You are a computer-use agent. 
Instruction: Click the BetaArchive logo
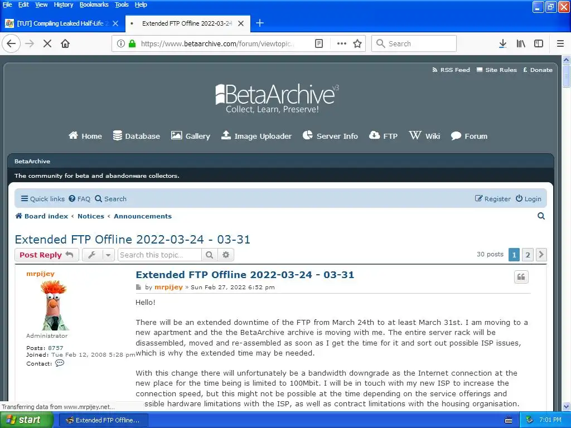tap(277, 98)
